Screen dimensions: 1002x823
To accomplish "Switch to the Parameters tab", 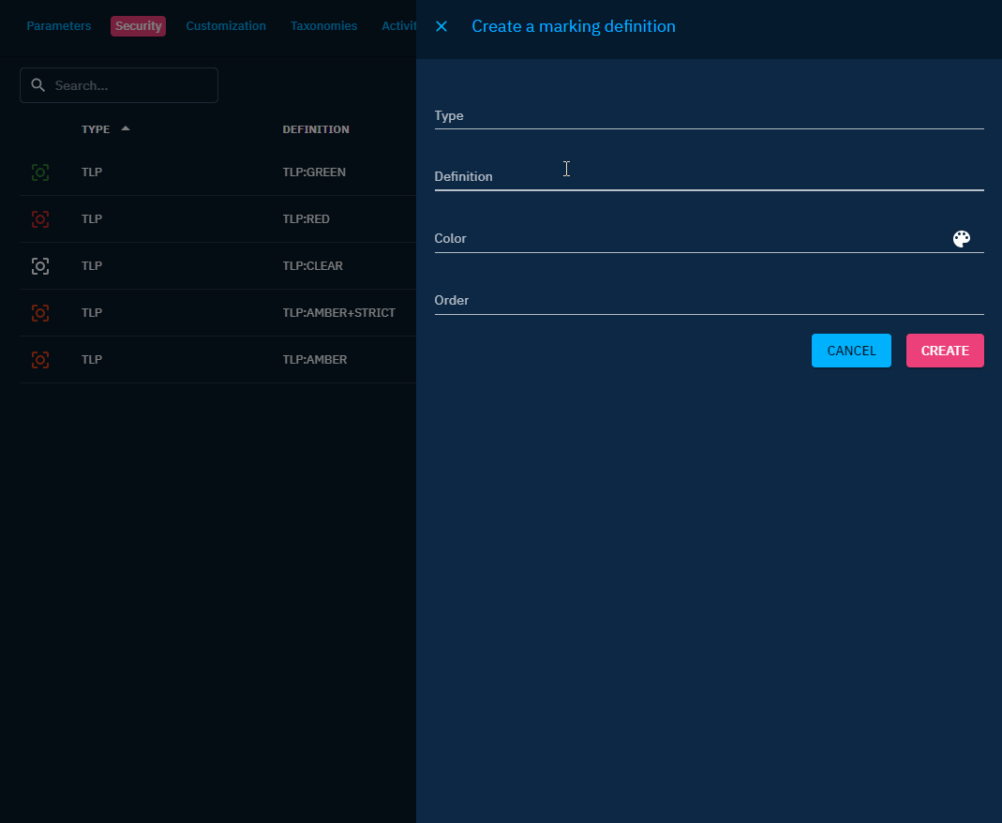I will click(x=59, y=26).
